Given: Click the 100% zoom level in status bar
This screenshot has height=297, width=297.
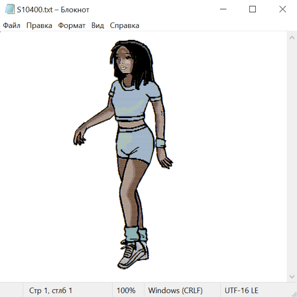Looking at the screenshot, I should coord(126,290).
